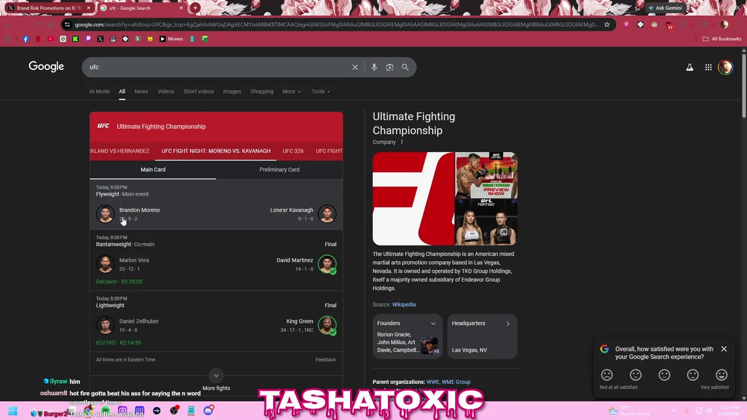The height and width of the screenshot is (420, 747).
Task: Open OBS Studio from the taskbar
Action: (174, 411)
